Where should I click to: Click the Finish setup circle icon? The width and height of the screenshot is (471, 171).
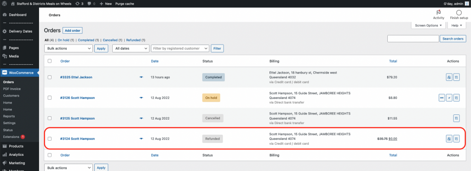(459, 12)
